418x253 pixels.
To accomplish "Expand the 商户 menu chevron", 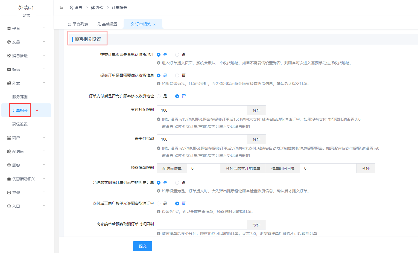I will pos(44,137).
